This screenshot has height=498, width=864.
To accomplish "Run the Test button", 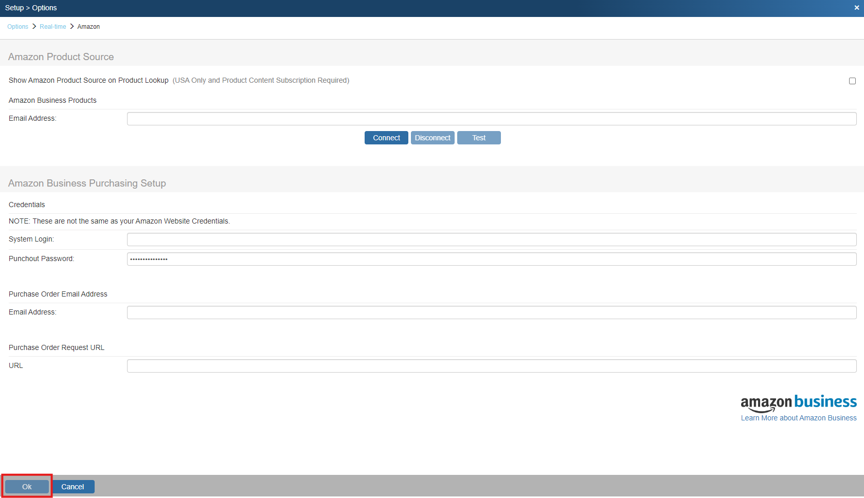I will 478,138.
